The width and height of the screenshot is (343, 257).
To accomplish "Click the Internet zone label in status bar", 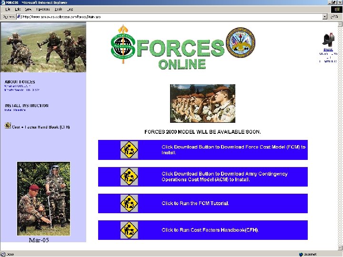I will tap(310, 254).
